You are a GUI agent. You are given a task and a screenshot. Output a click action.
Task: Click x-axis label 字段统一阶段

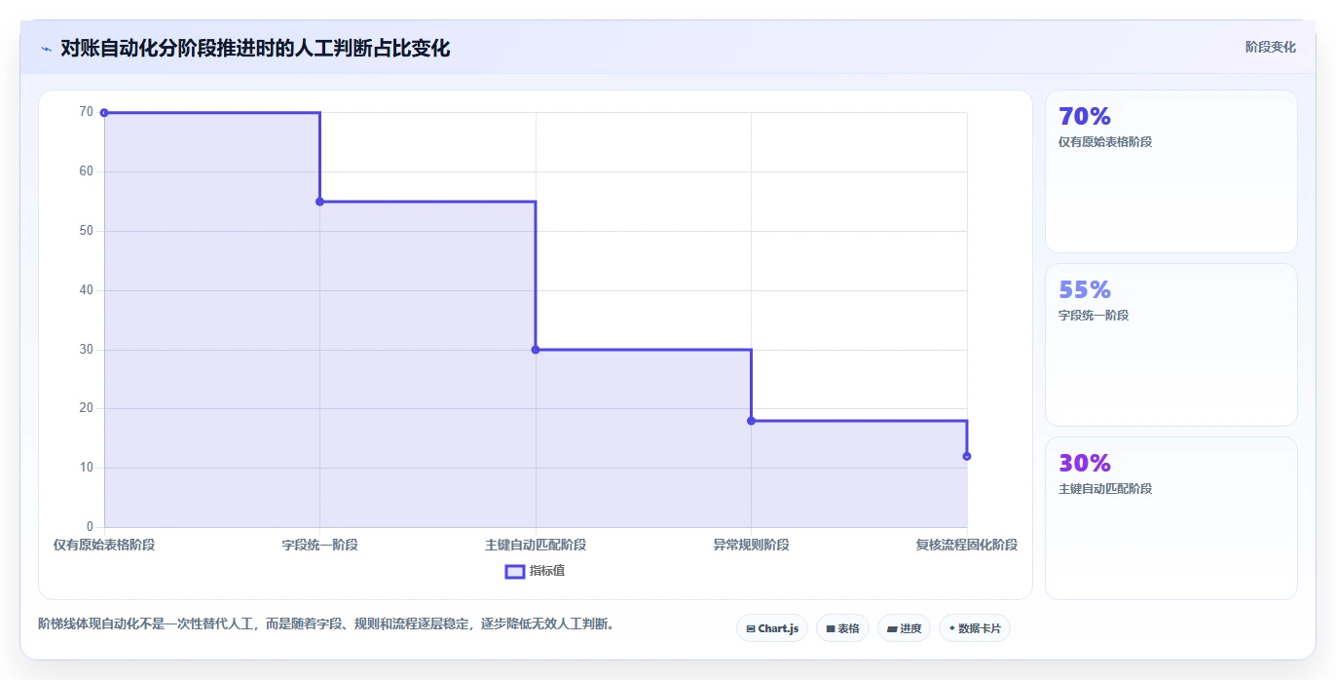click(x=319, y=545)
